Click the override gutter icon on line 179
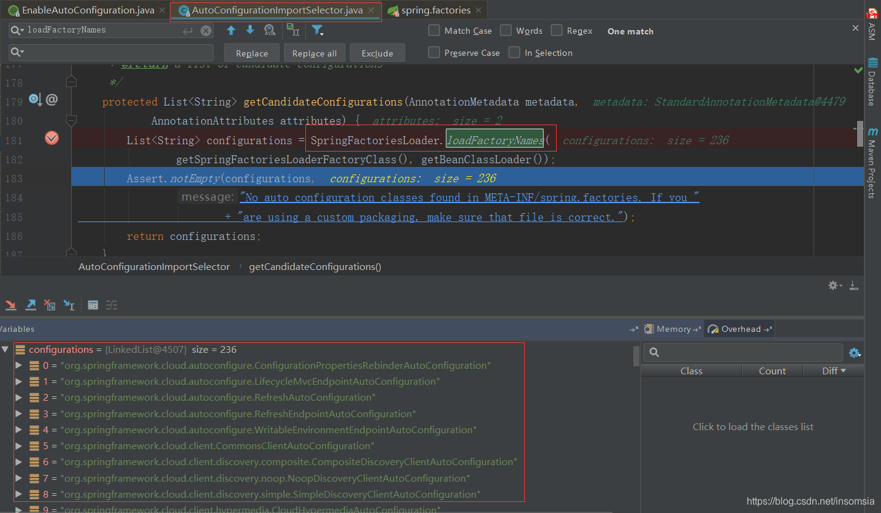Image resolution: width=881 pixels, height=513 pixels. (x=34, y=99)
